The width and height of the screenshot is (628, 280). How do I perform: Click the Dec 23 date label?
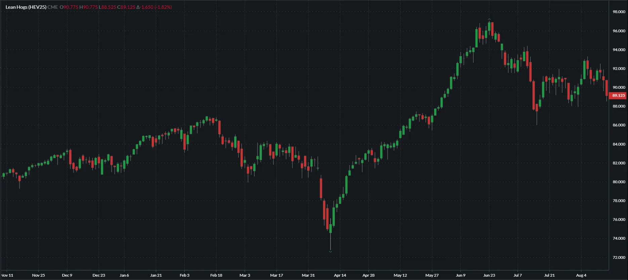(x=99, y=275)
